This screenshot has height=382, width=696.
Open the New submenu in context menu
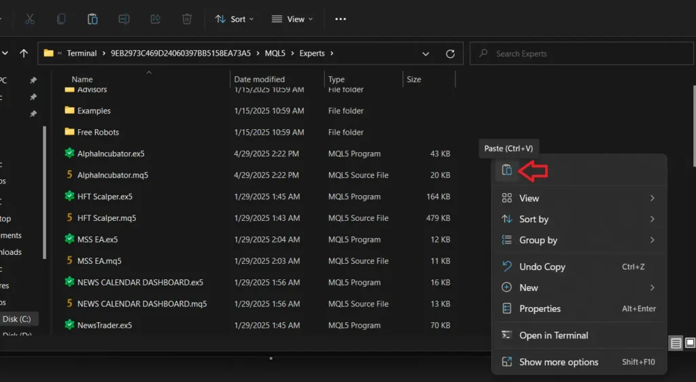point(579,288)
